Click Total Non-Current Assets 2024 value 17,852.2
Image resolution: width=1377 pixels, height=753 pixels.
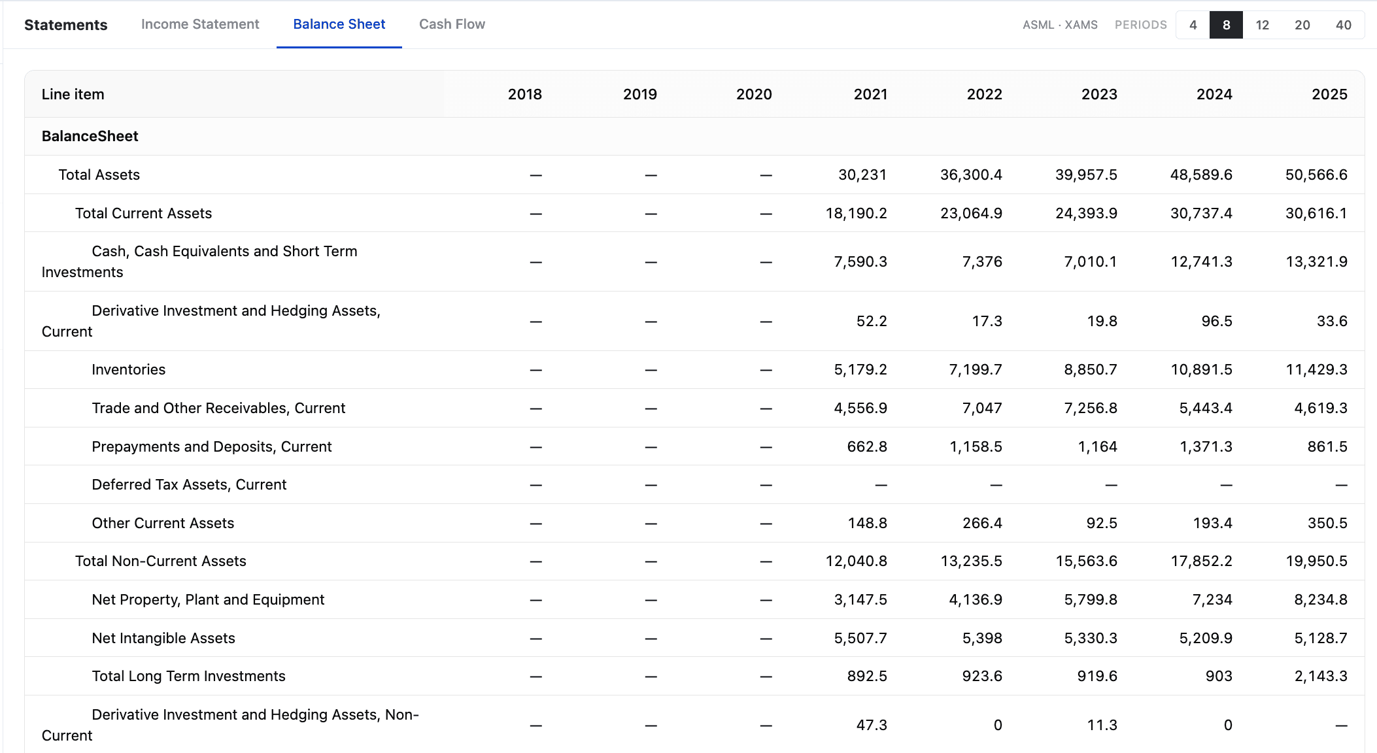(x=1201, y=561)
